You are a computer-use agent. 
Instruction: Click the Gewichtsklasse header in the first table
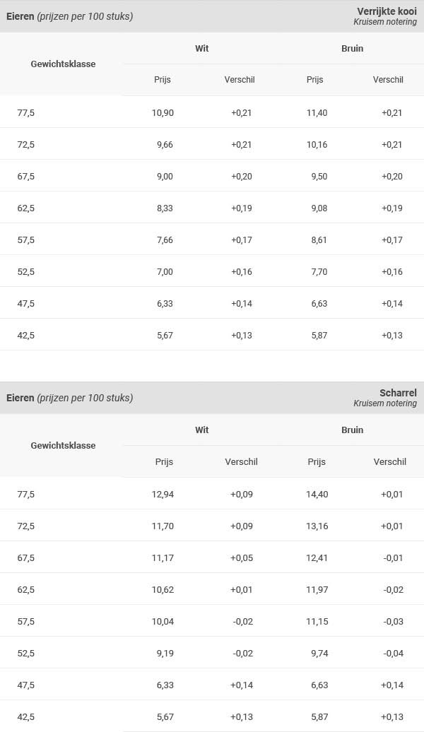pos(63,64)
